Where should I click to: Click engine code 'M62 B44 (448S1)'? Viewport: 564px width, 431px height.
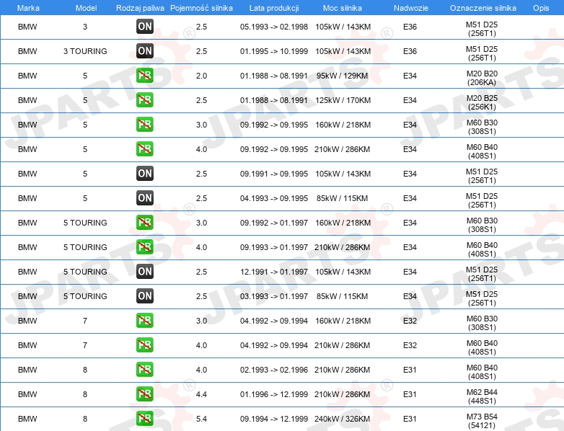482,396
